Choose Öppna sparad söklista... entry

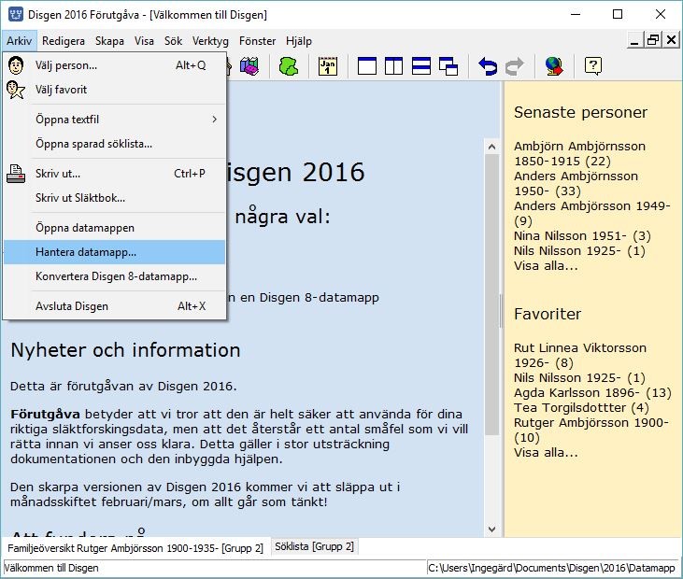(115, 144)
